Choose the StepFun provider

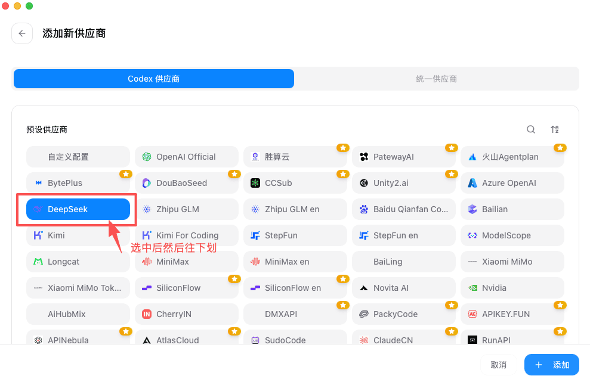295,235
